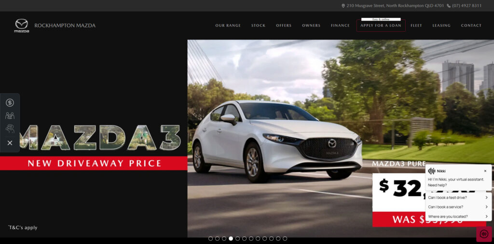Open the Leasing menu item

tap(441, 26)
